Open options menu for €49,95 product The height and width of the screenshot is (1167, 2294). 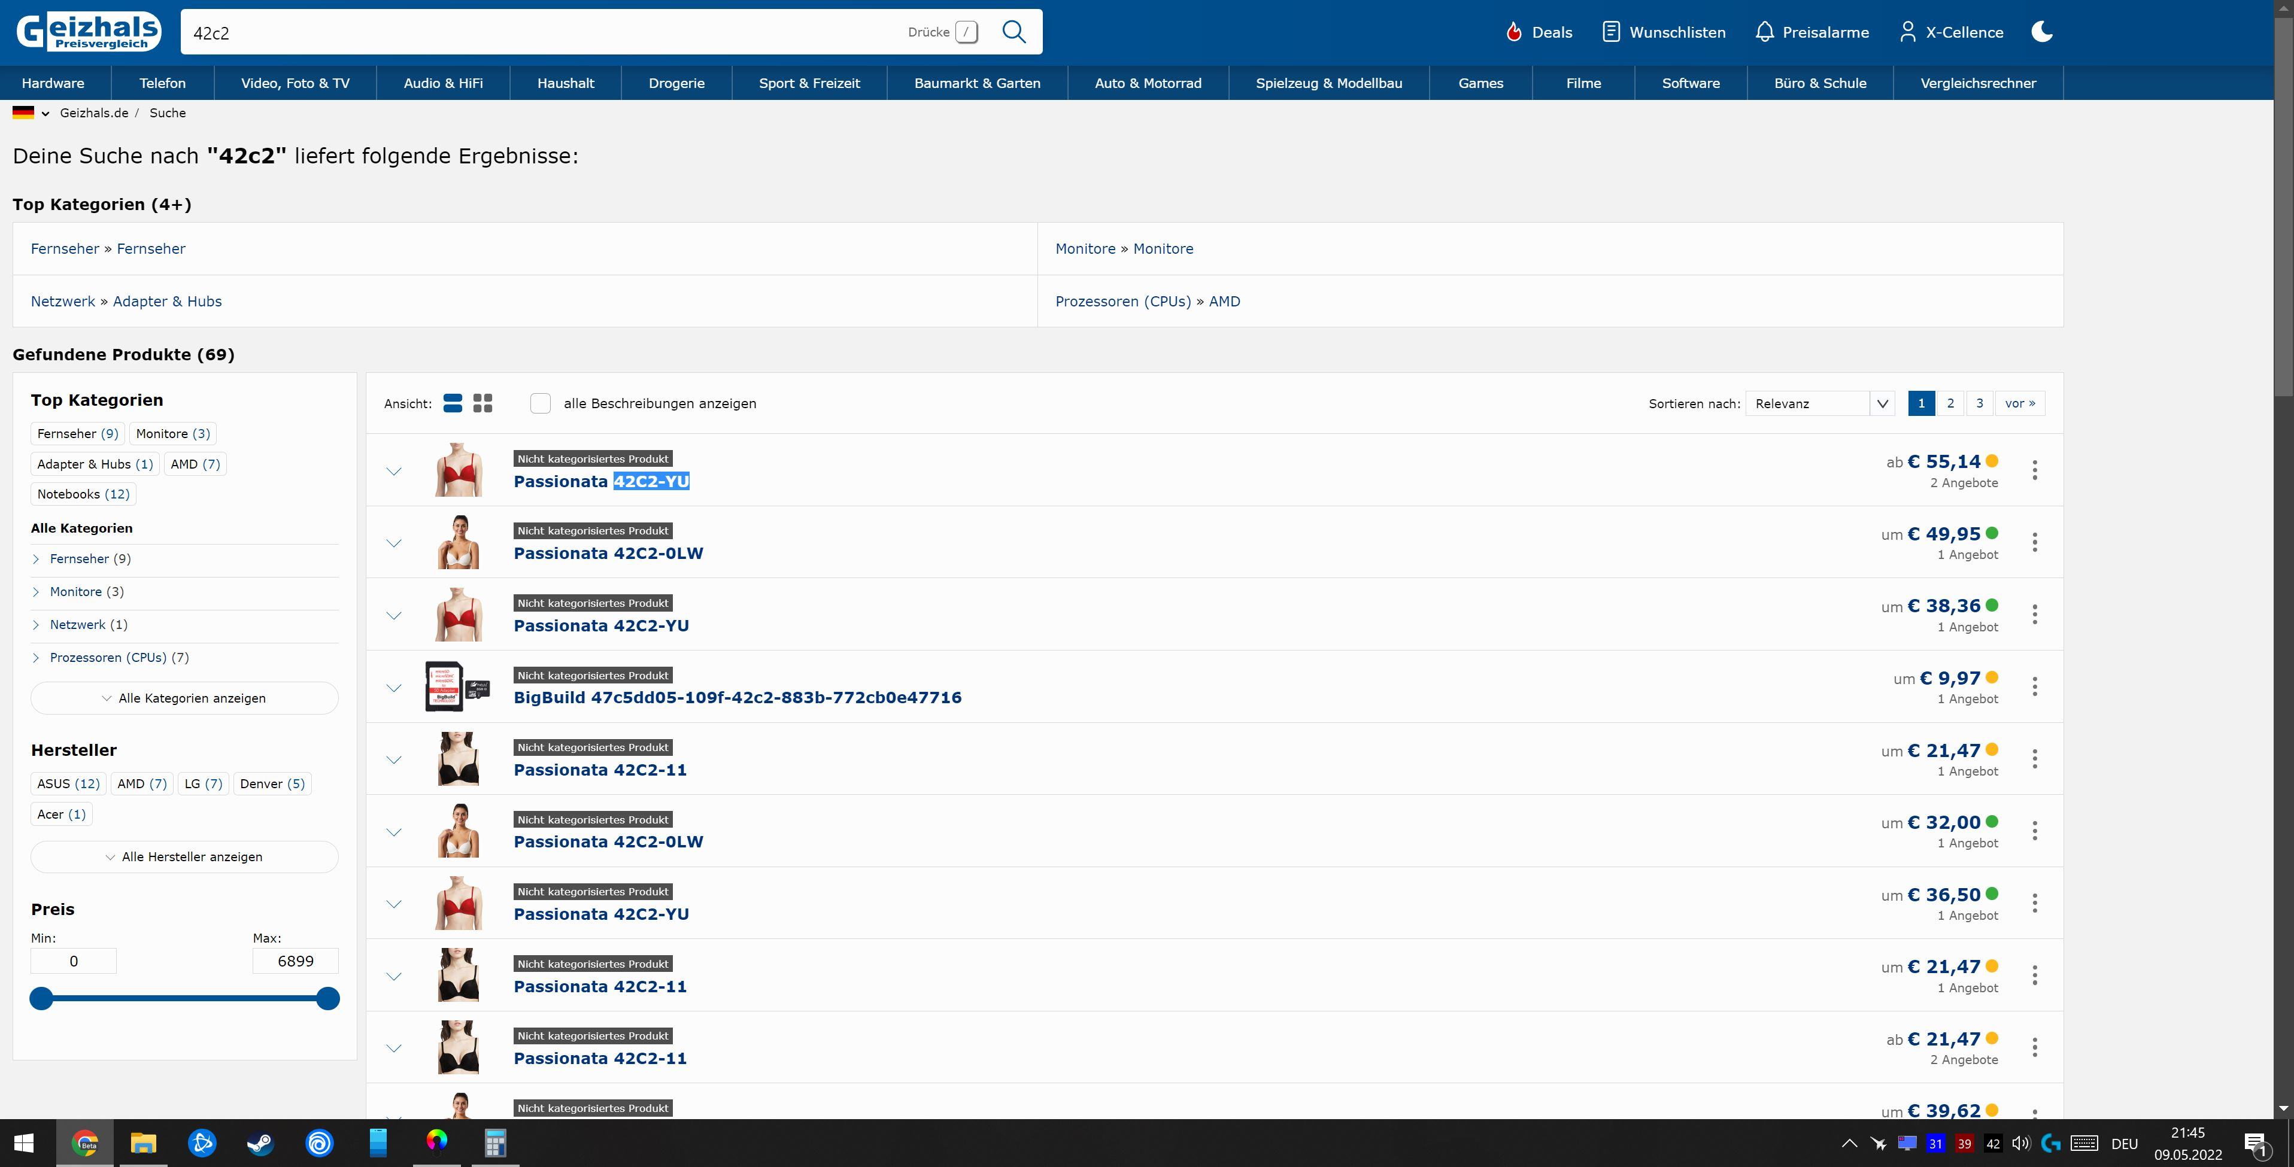pyautogui.click(x=2035, y=542)
